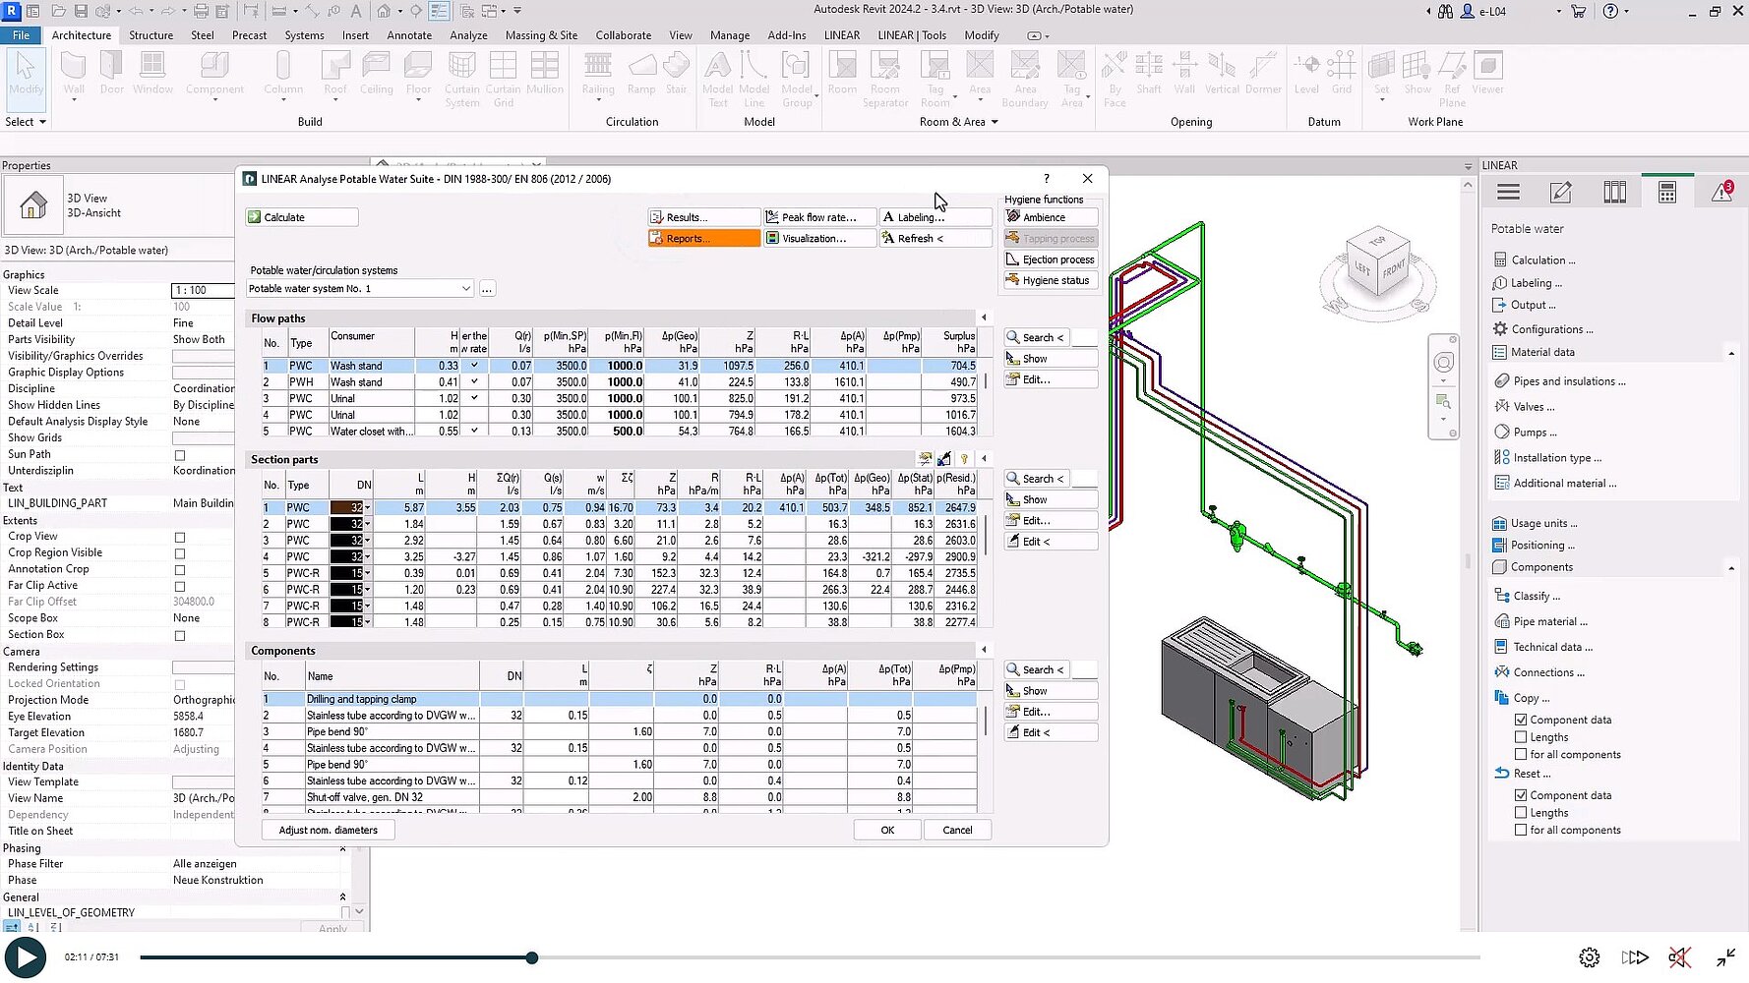Switch to the Systems ribbon tab

304,35
